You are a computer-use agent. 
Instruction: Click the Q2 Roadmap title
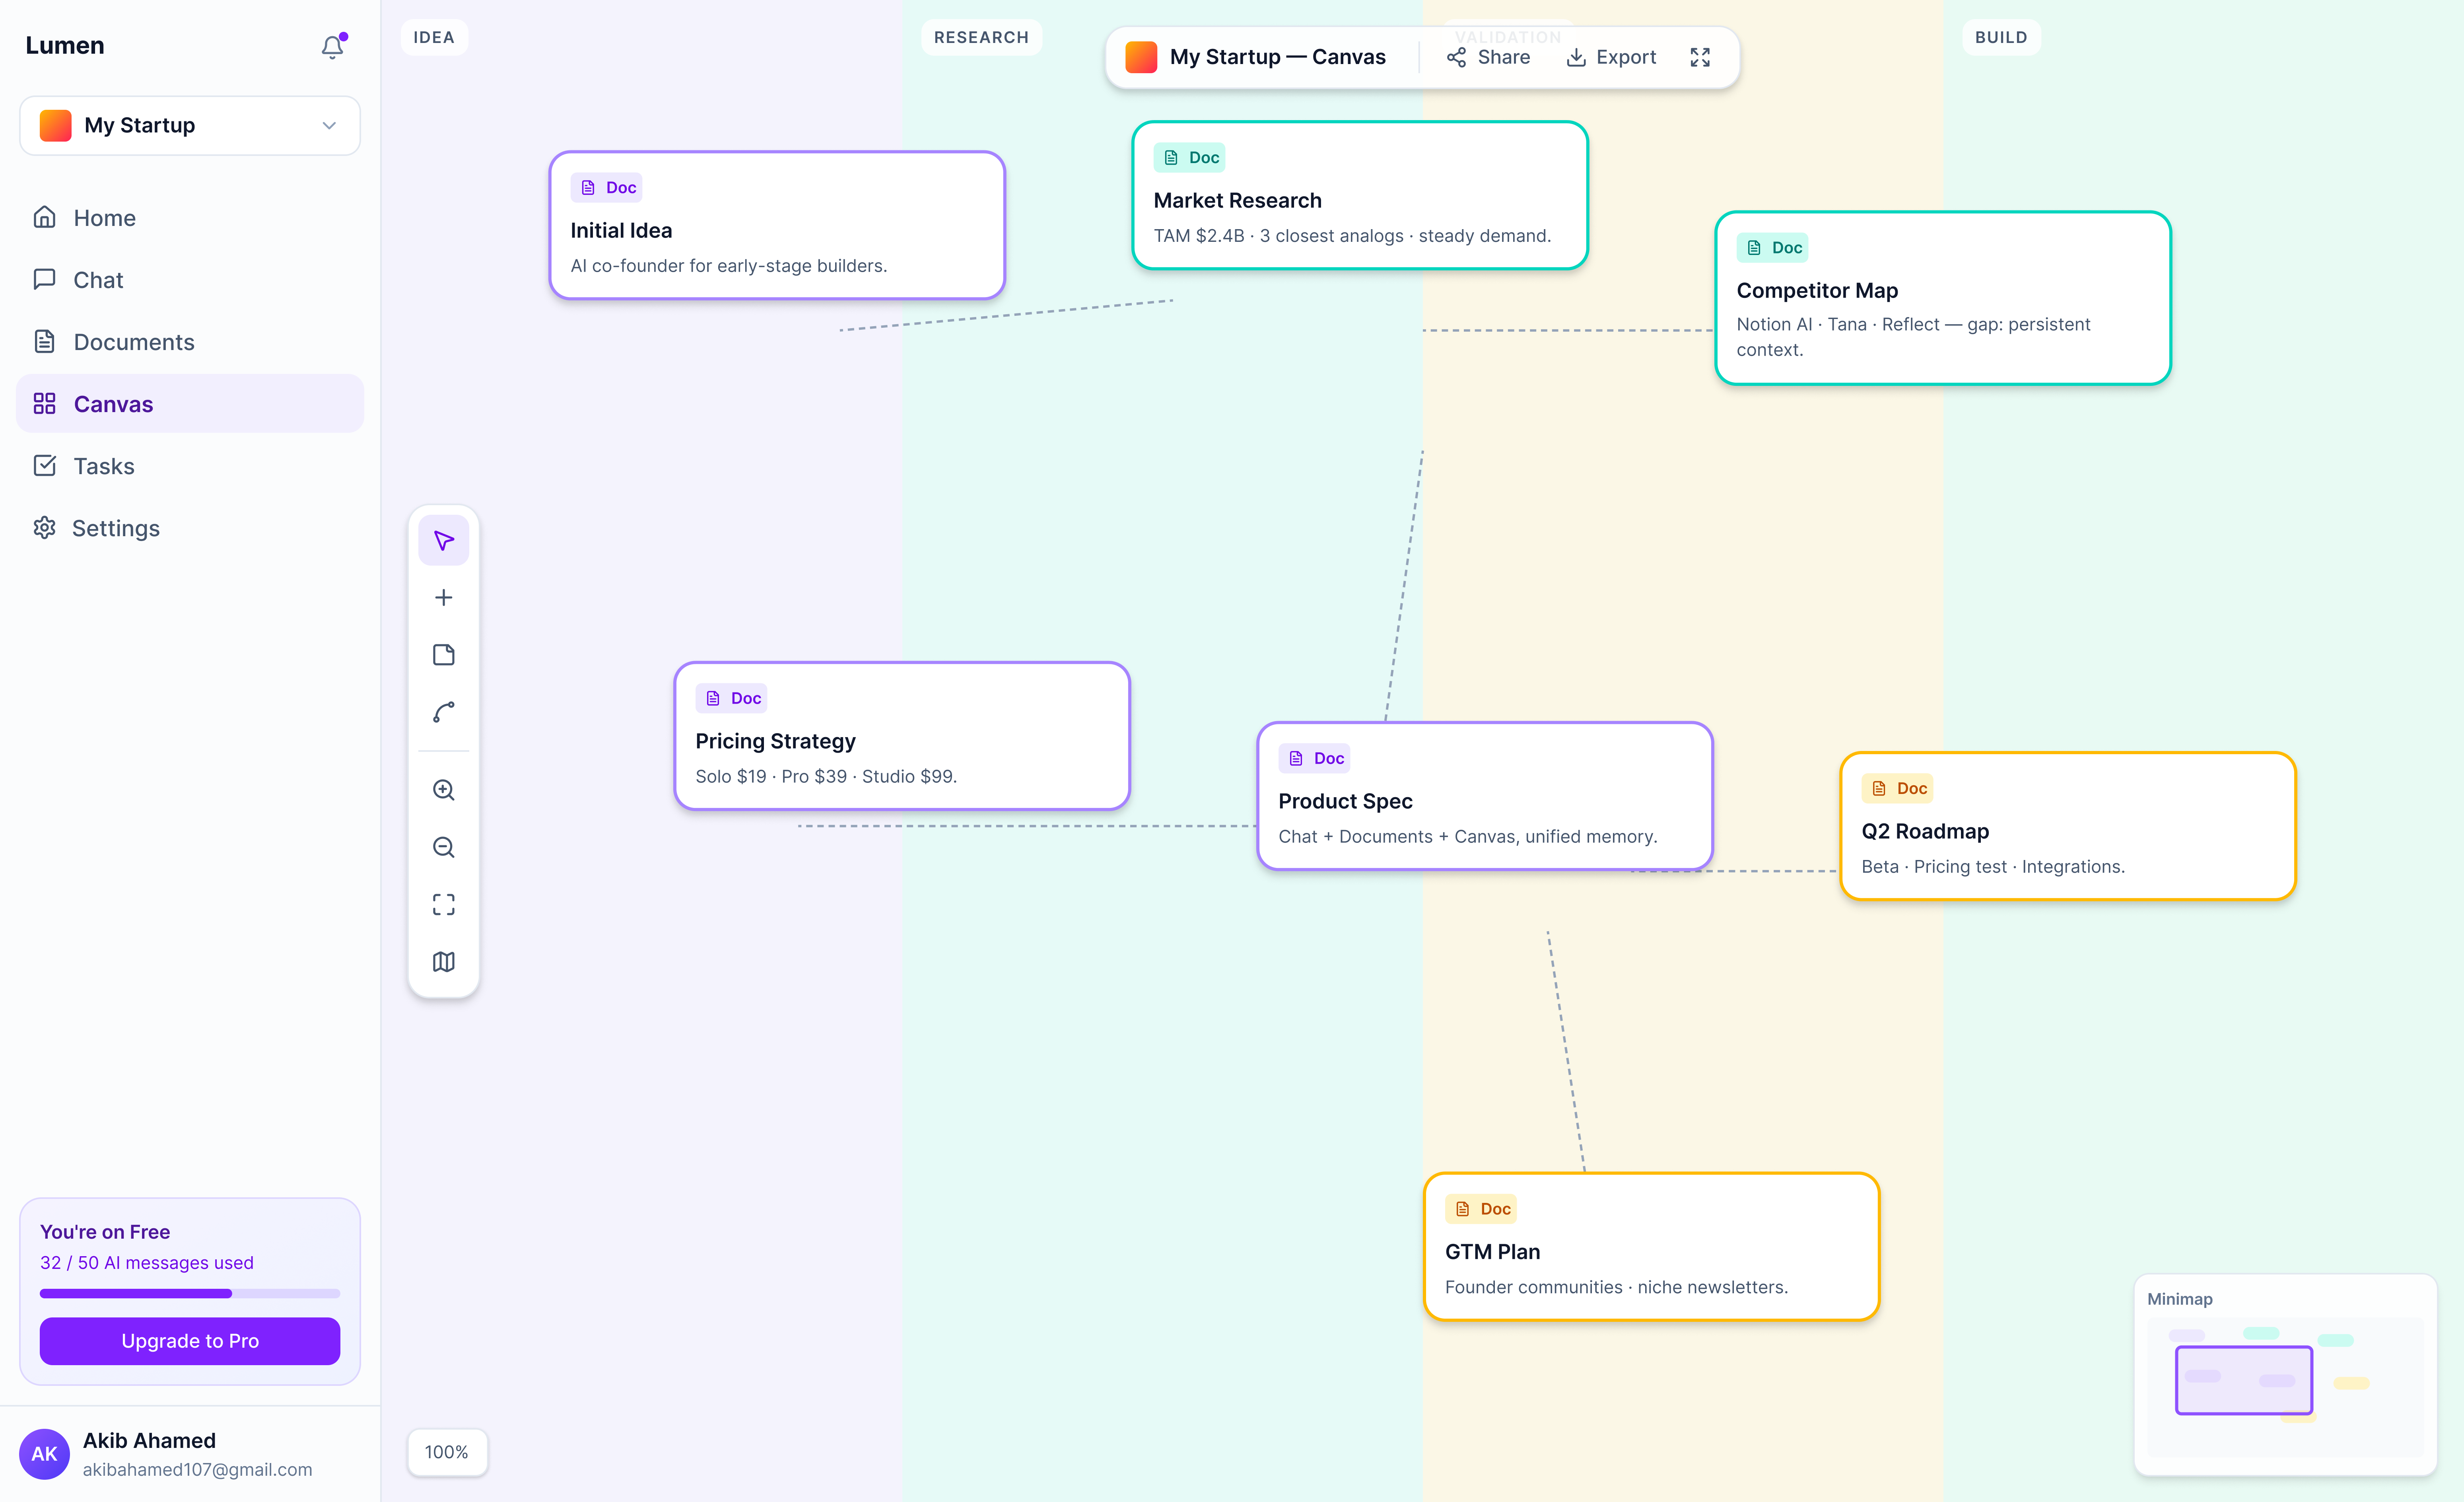pyautogui.click(x=1925, y=832)
